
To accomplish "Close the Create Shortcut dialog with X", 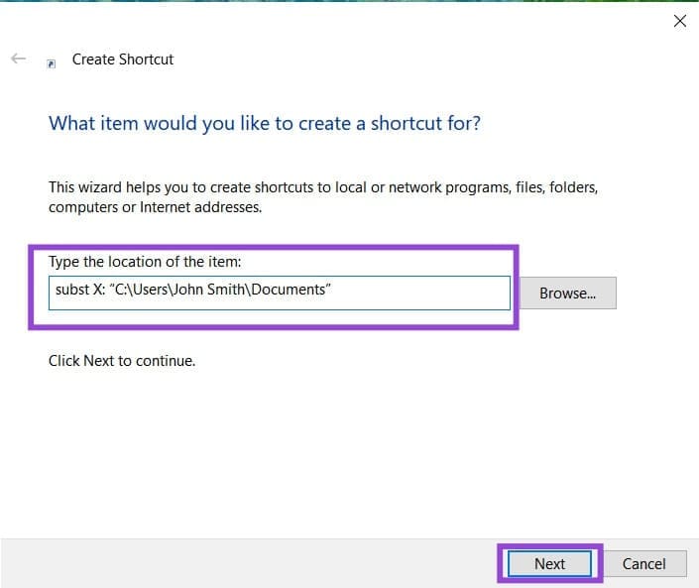I will 679,21.
